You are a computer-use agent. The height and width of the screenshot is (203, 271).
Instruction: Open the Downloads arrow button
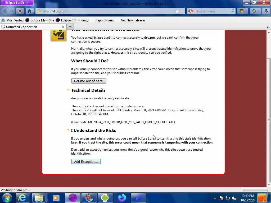click(266, 11)
